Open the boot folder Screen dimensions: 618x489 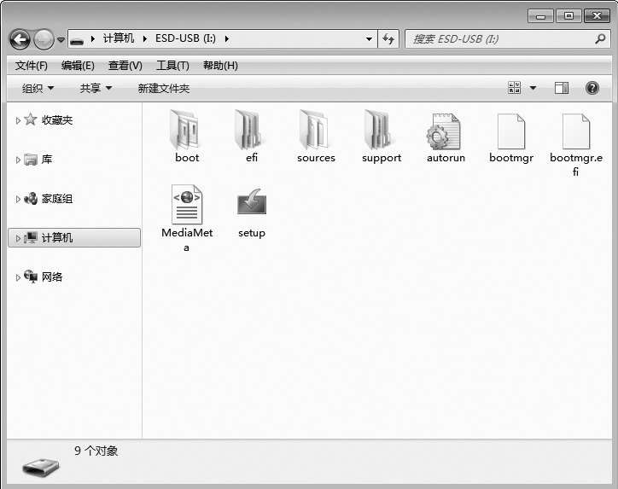(x=186, y=131)
